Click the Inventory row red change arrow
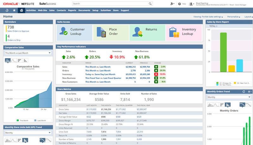The width and height of the screenshot is (253, 145). coord(156,74)
